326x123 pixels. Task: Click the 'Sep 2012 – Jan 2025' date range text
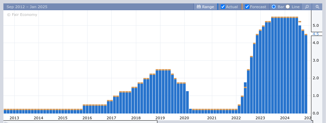tap(27, 7)
